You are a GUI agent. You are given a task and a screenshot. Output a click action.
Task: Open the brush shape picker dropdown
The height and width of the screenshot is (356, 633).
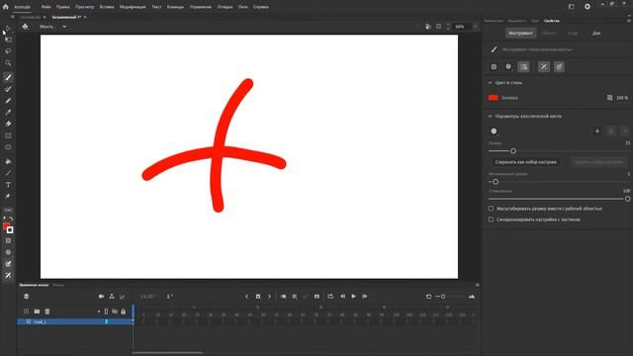(x=495, y=132)
